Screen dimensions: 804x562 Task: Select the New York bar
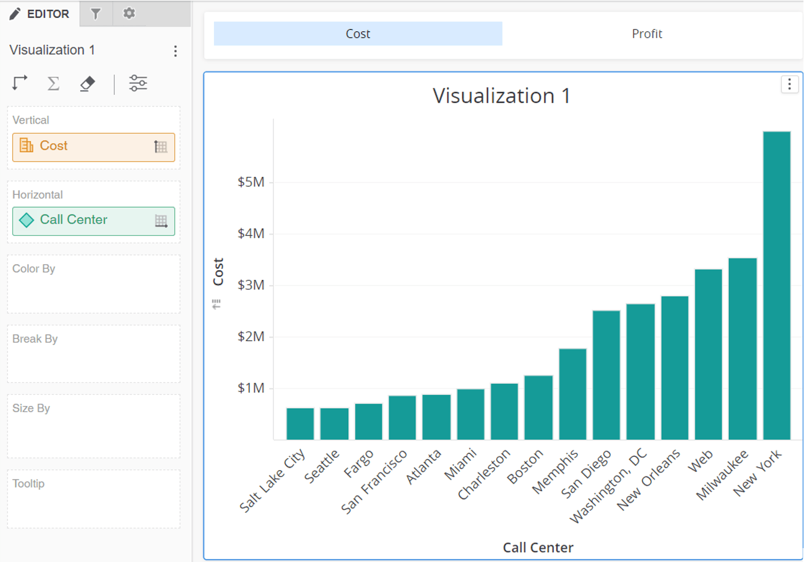(x=777, y=286)
